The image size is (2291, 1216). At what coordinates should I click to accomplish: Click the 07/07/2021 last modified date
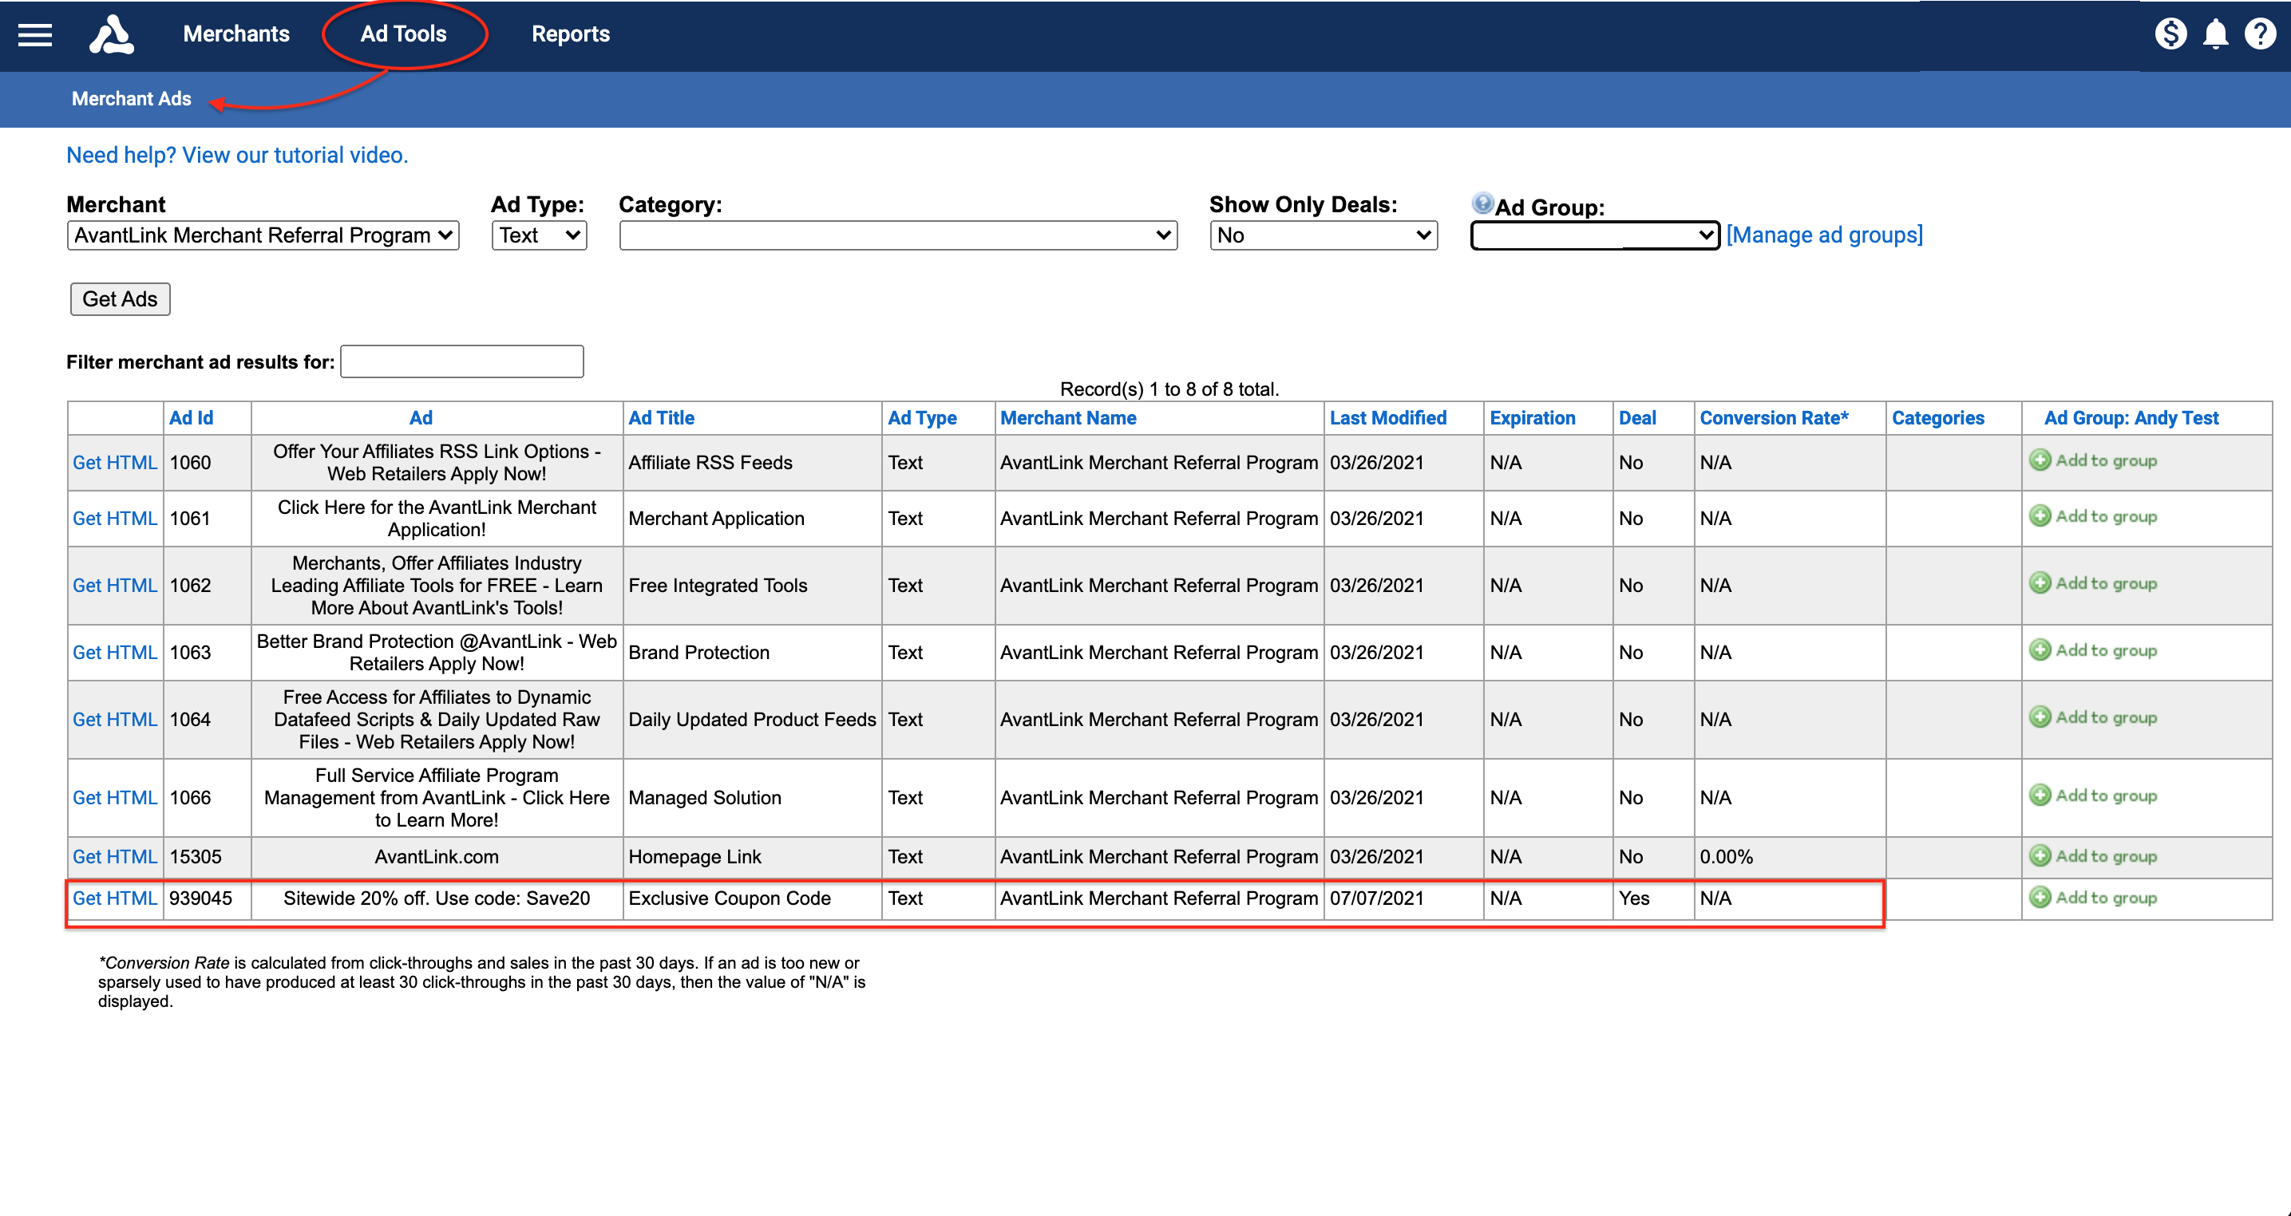click(x=1376, y=898)
